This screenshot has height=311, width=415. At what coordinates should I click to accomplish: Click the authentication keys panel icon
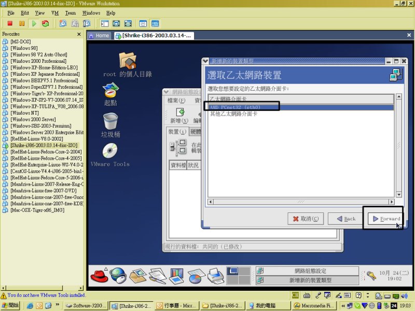click(371, 276)
